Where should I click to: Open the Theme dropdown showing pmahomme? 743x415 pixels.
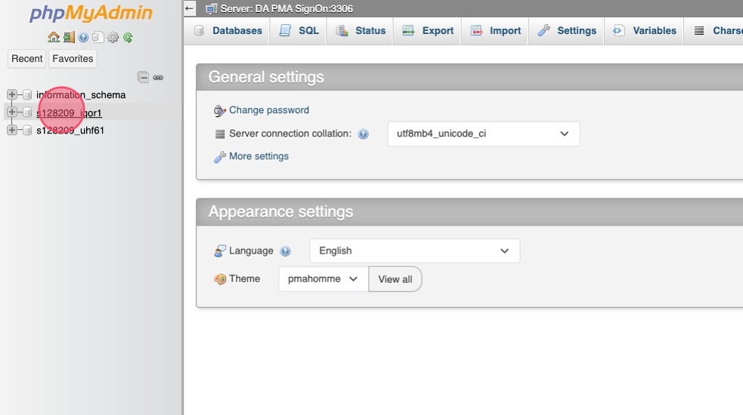(x=323, y=279)
